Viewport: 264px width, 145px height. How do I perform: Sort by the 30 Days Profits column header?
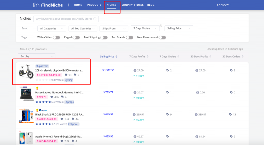(201, 57)
